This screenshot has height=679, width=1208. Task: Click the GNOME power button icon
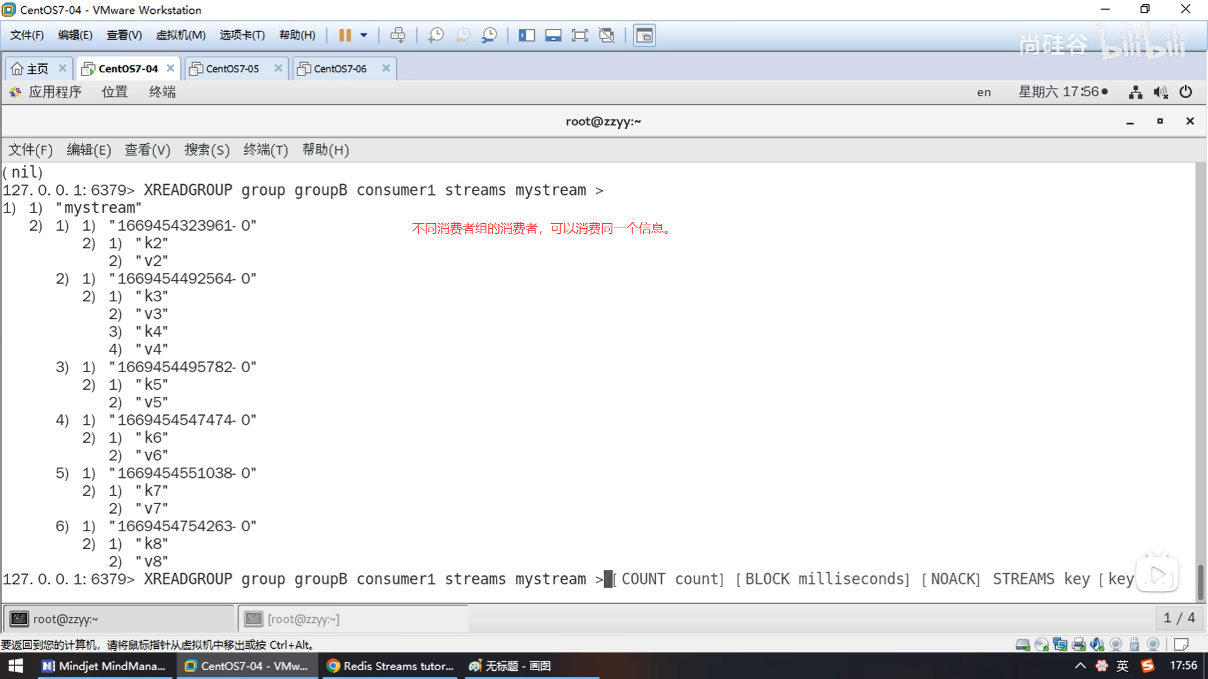tap(1185, 92)
